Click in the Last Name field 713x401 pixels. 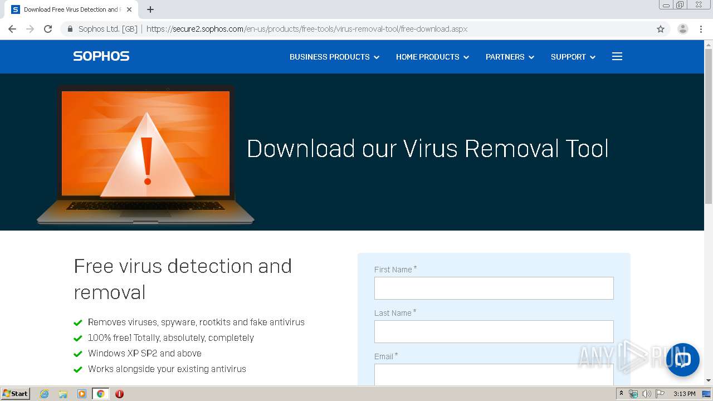tap(494, 331)
